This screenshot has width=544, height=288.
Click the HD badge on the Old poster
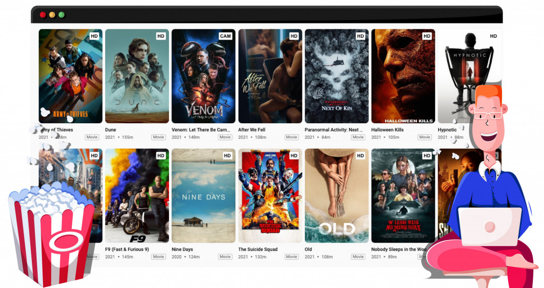coord(361,156)
